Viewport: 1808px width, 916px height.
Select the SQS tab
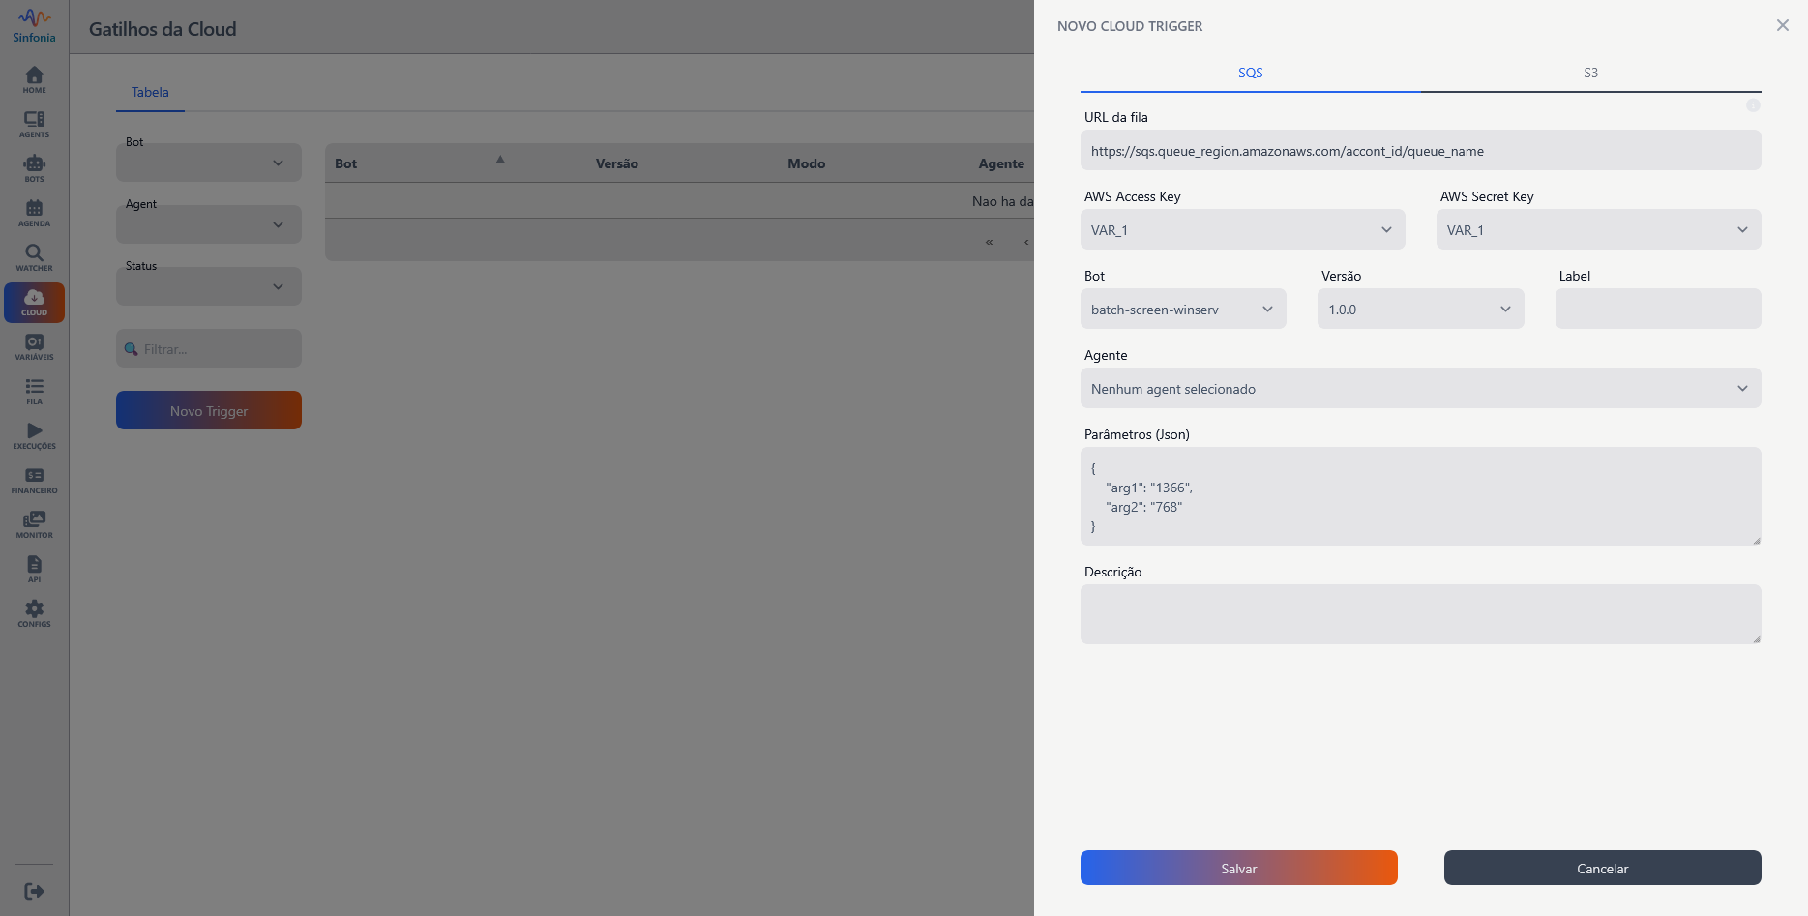tap(1250, 73)
